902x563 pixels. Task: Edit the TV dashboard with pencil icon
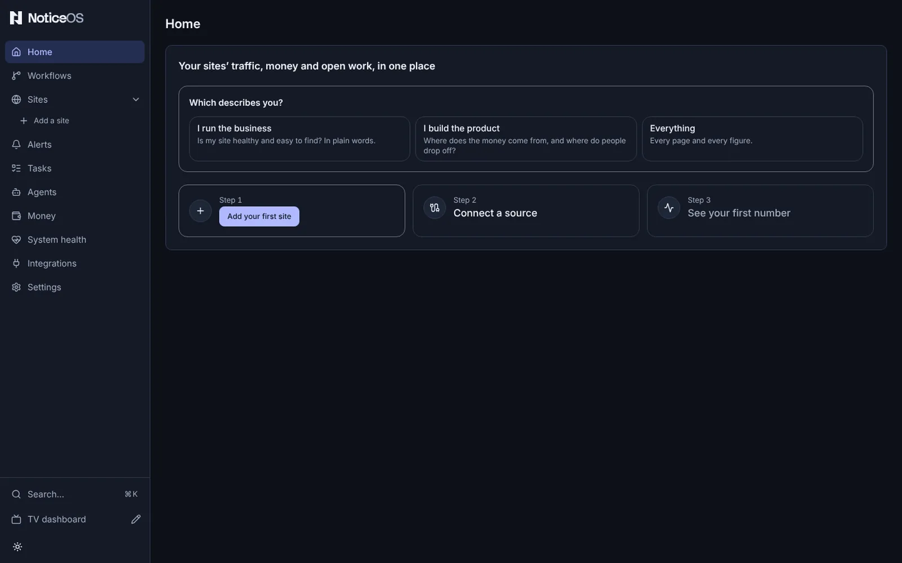136,519
